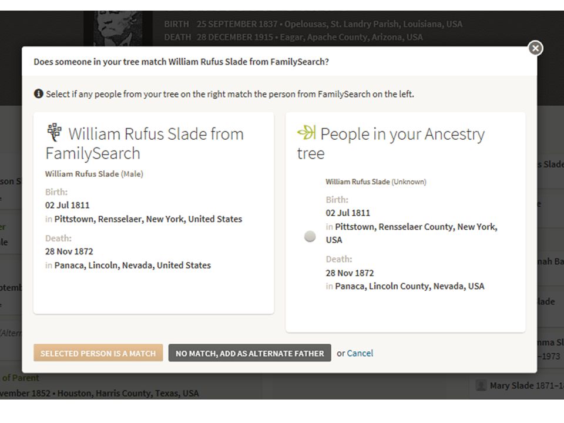Click the People in your Ancestry tree heading
The image size is (564, 423).
[391, 143]
